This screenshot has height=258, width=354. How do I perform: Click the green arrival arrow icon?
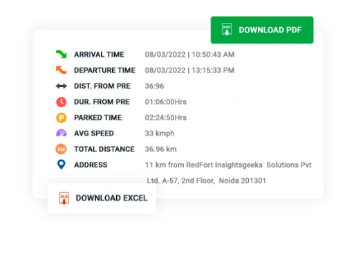(x=62, y=55)
